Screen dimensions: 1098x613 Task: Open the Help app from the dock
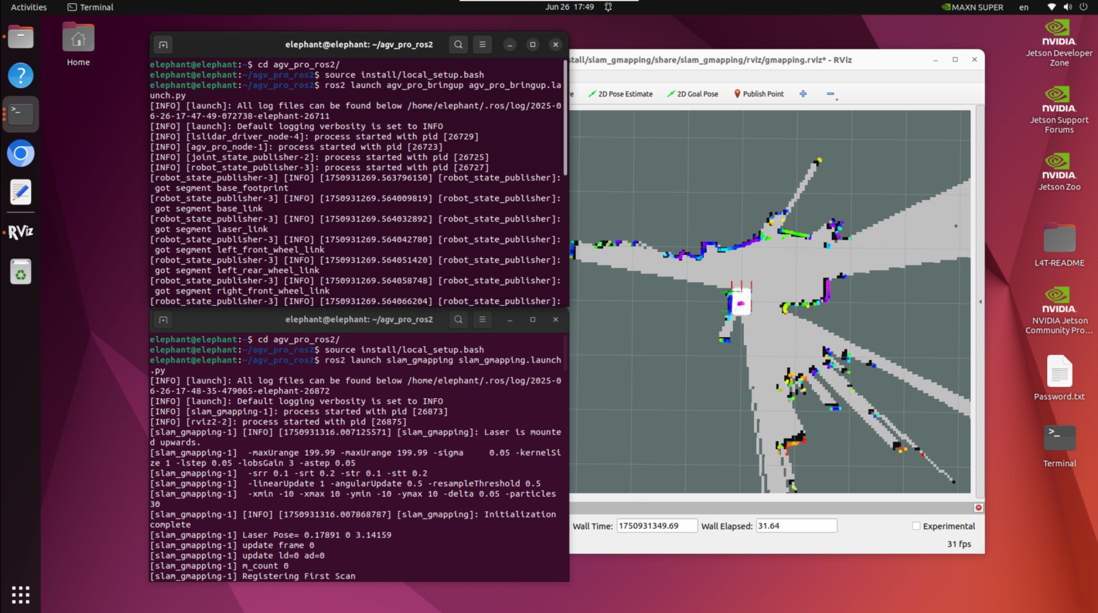coord(21,76)
